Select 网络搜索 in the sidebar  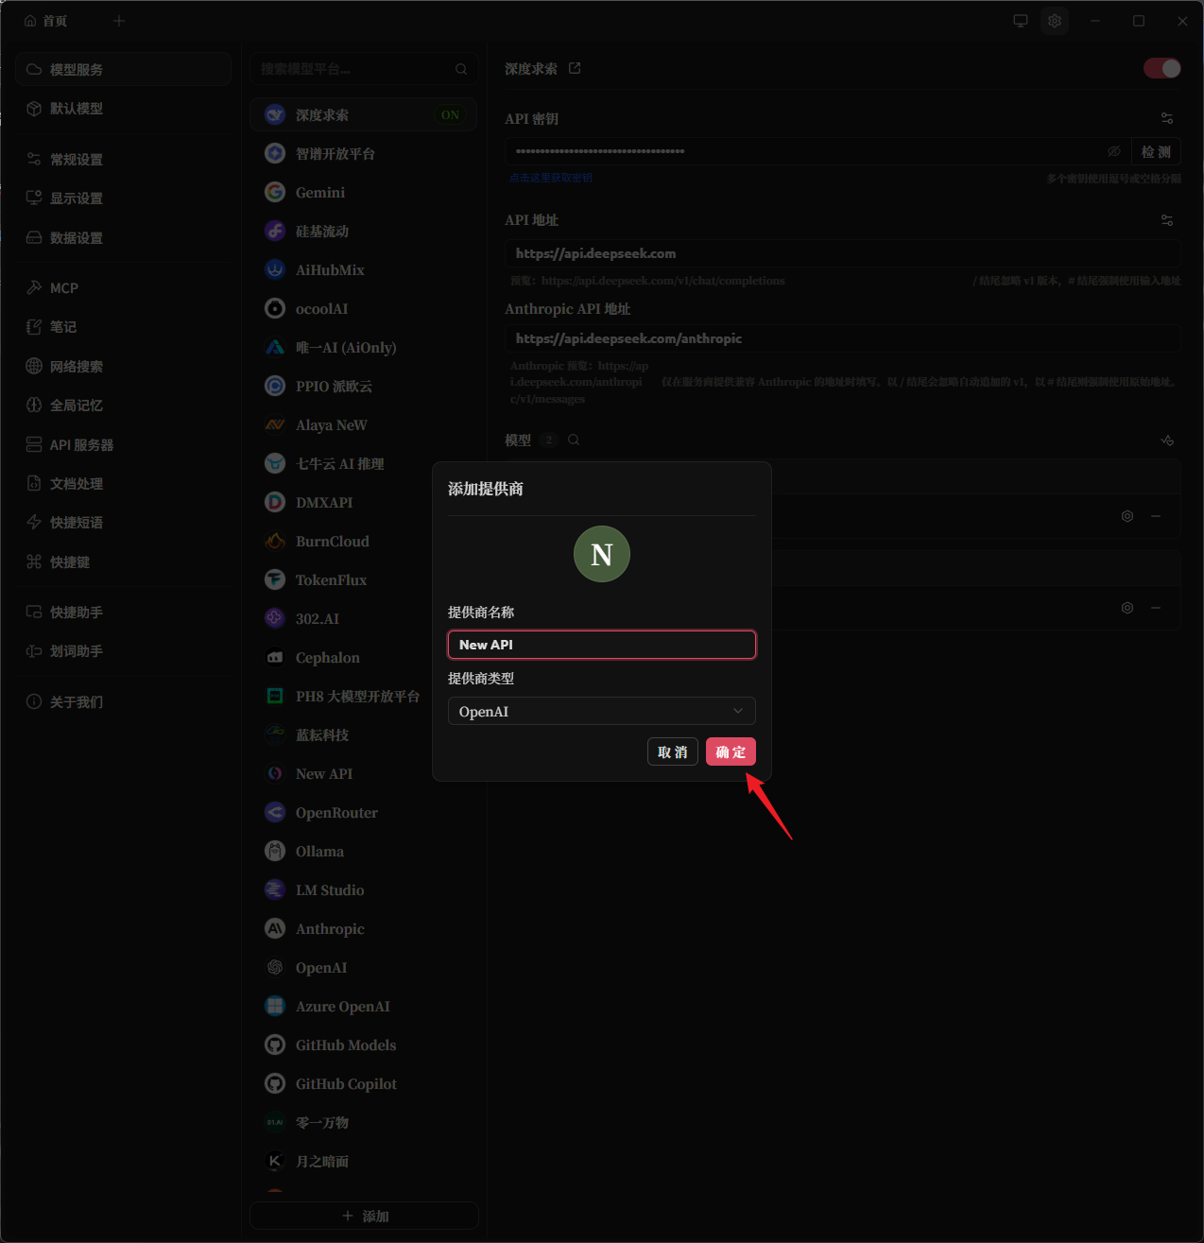(x=77, y=366)
